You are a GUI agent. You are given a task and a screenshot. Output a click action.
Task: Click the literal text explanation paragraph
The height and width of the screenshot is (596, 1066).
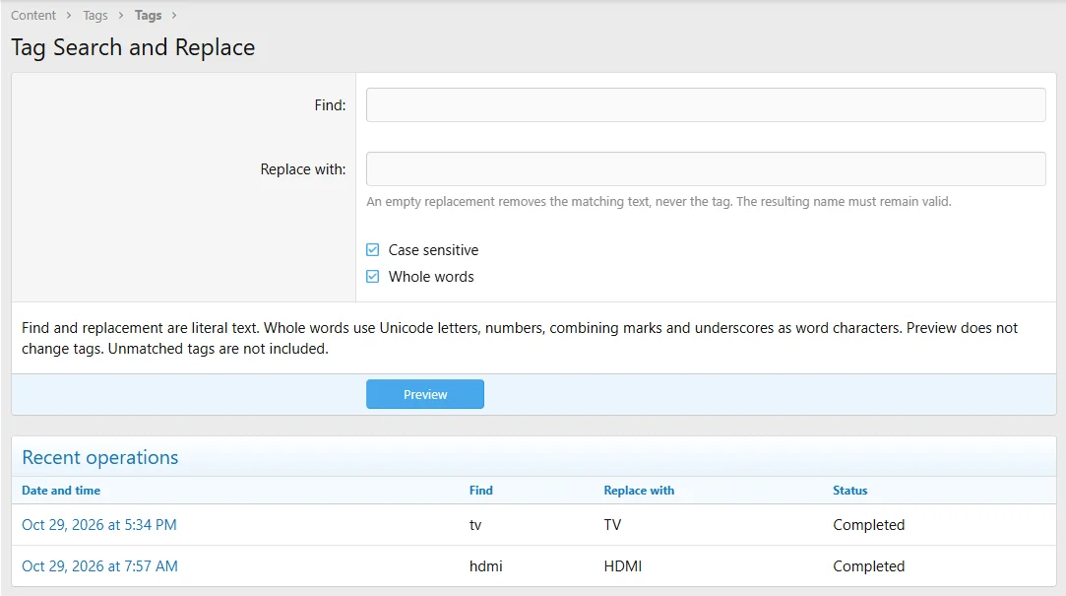click(x=520, y=338)
